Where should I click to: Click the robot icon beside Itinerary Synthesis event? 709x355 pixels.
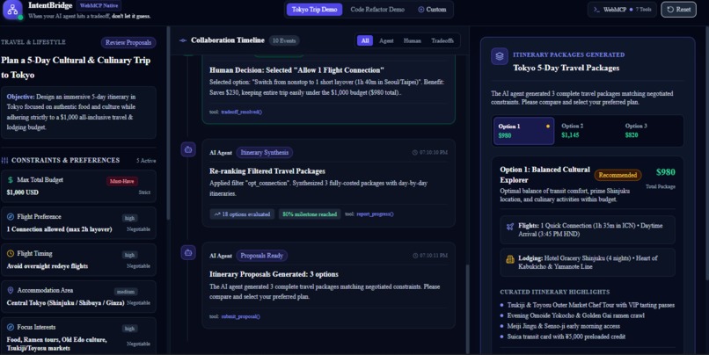[188, 149]
